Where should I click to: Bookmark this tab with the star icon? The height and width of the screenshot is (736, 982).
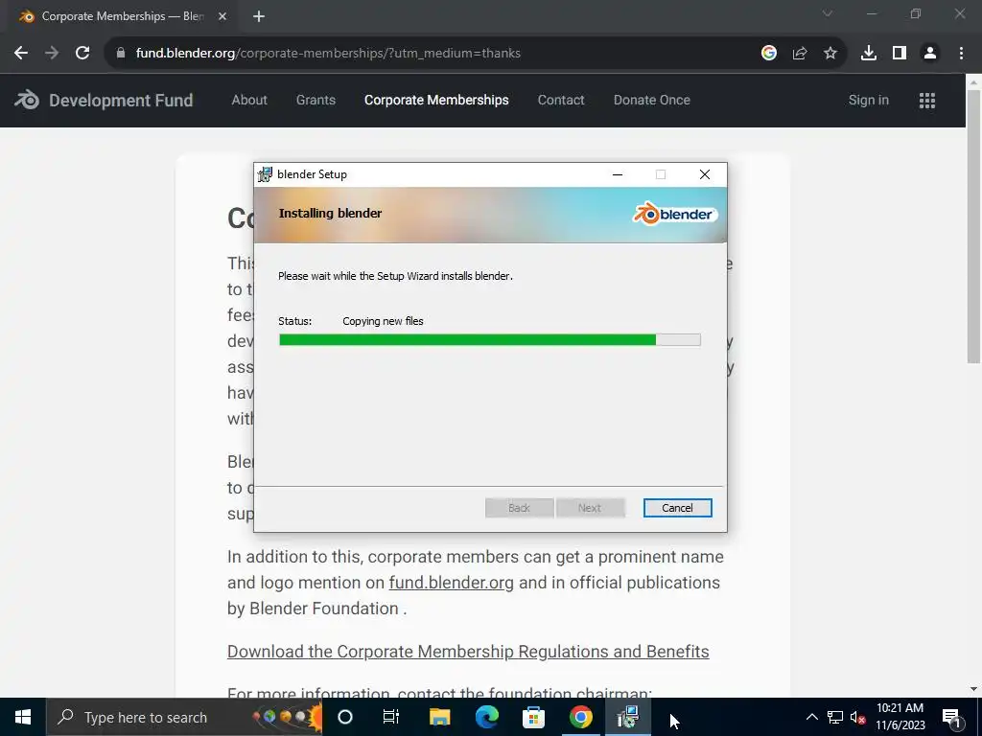coord(830,54)
